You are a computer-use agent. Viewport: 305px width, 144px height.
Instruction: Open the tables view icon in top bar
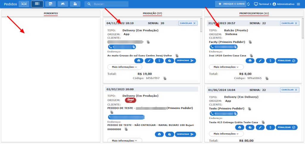pyautogui.click(x=24, y=4)
